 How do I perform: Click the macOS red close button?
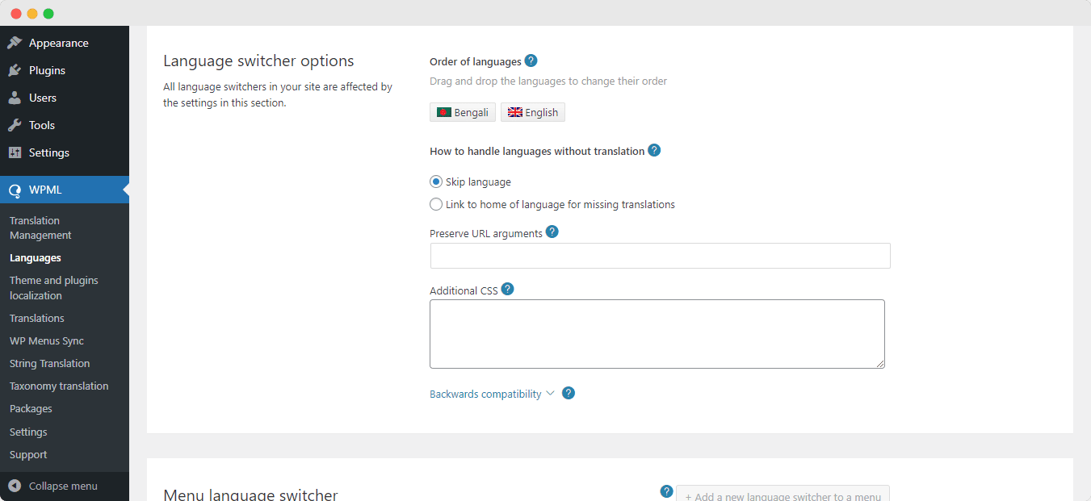click(16, 14)
